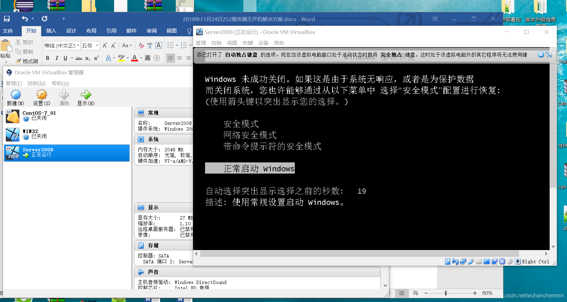Switch to the Design (设计) ribbon tab
This screenshot has height=302, width=567.
(x=71, y=31)
